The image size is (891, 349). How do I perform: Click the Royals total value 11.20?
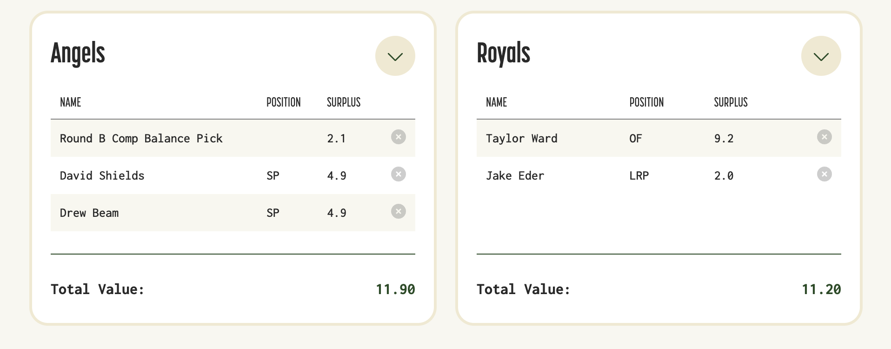pyautogui.click(x=821, y=289)
